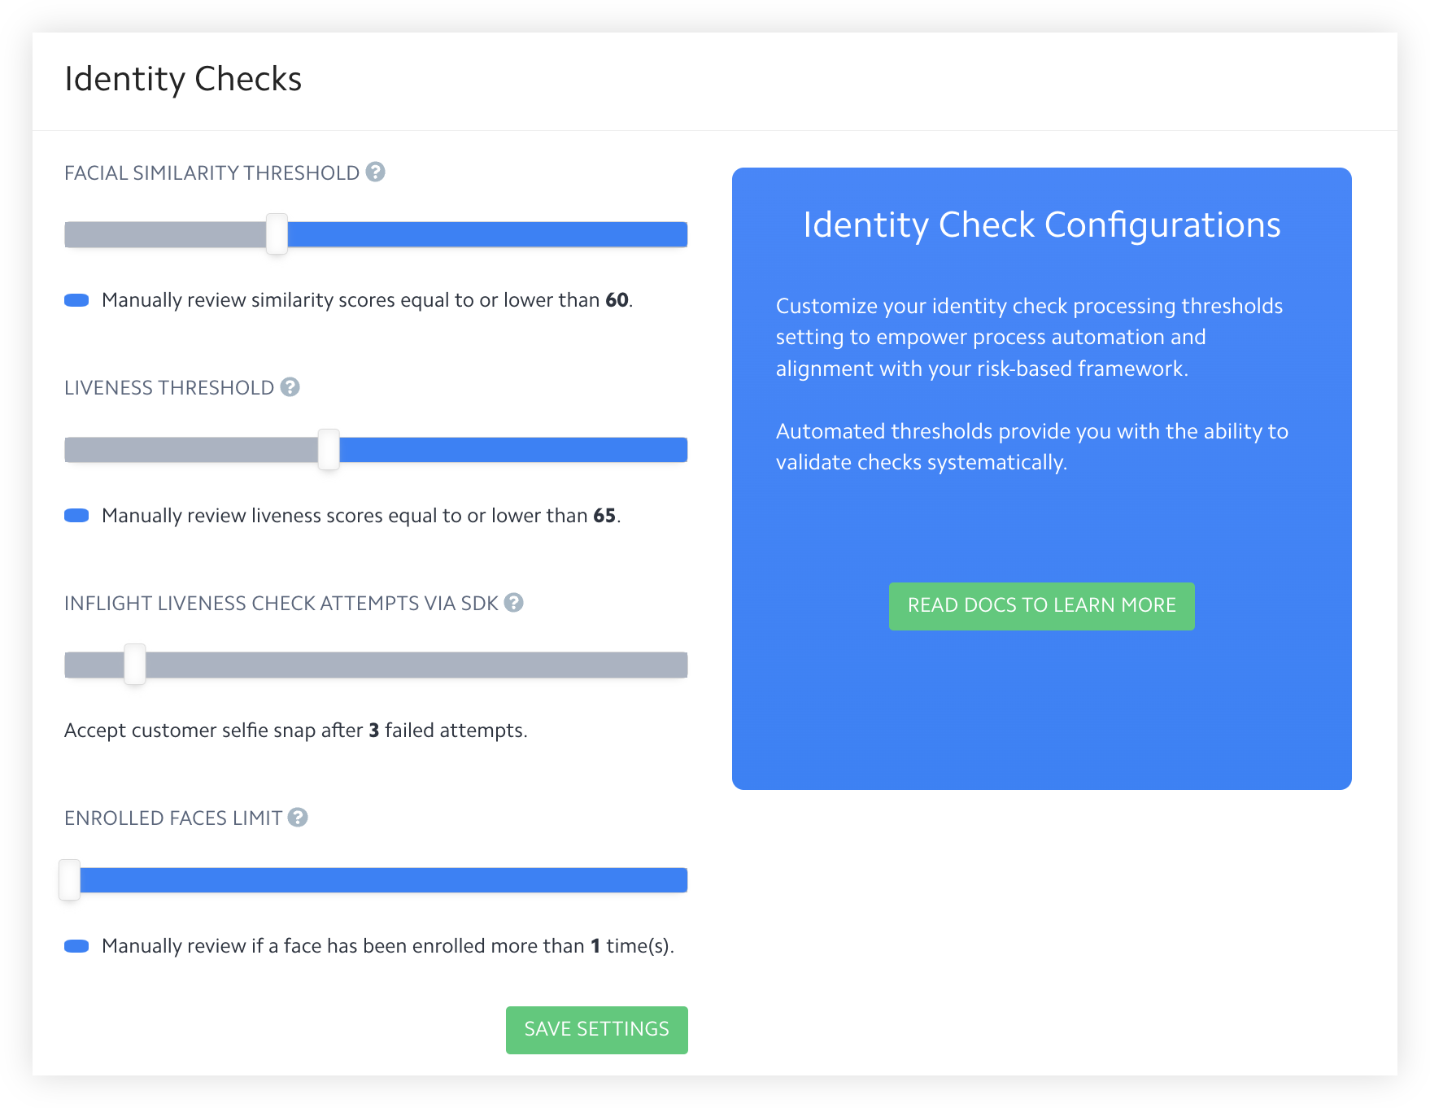This screenshot has width=1430, height=1108.
Task: Click help icon beside Facial Similarity Threshold
Action: tap(375, 172)
